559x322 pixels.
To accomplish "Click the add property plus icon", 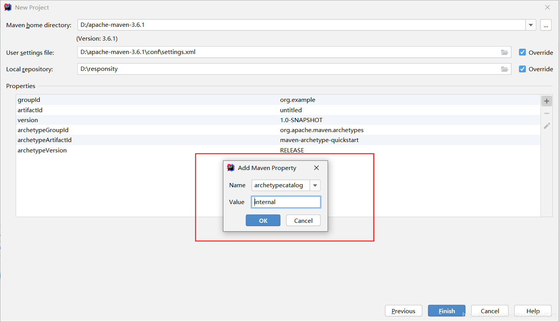I will click(546, 101).
